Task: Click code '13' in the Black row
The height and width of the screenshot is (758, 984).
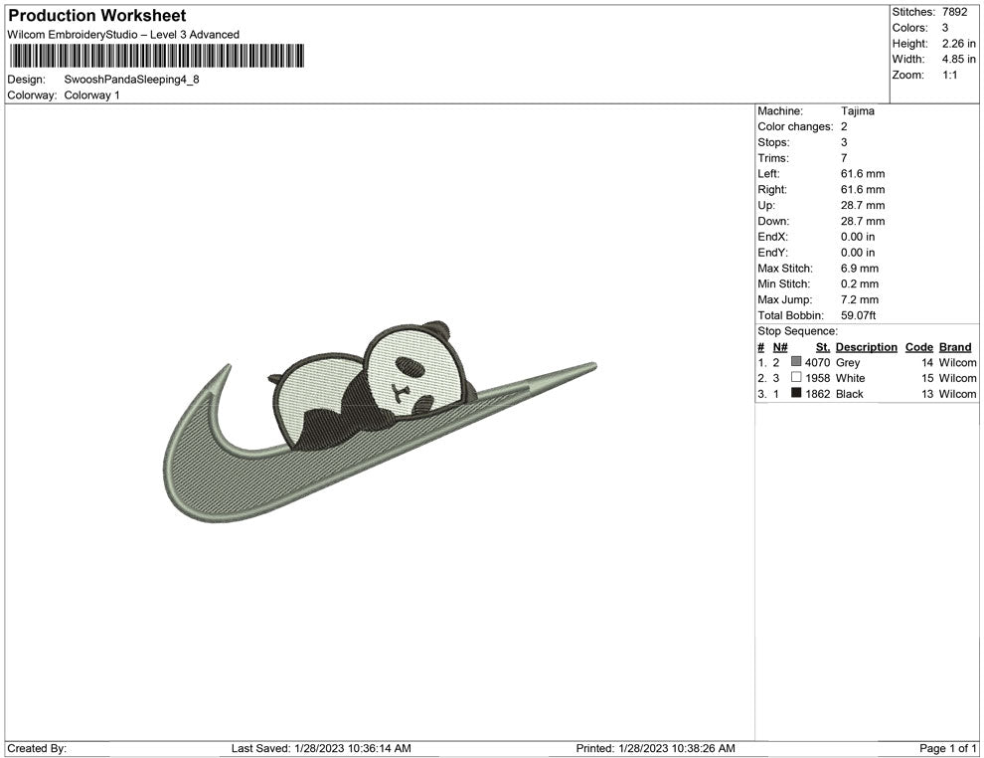Action: click(927, 394)
